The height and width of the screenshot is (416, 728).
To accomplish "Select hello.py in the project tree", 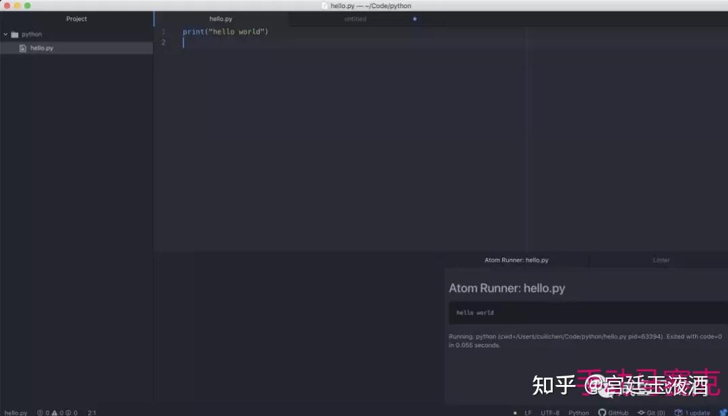I will coord(76,49).
